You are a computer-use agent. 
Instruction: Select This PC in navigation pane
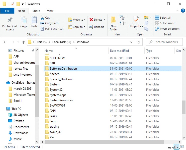tap(14, 109)
